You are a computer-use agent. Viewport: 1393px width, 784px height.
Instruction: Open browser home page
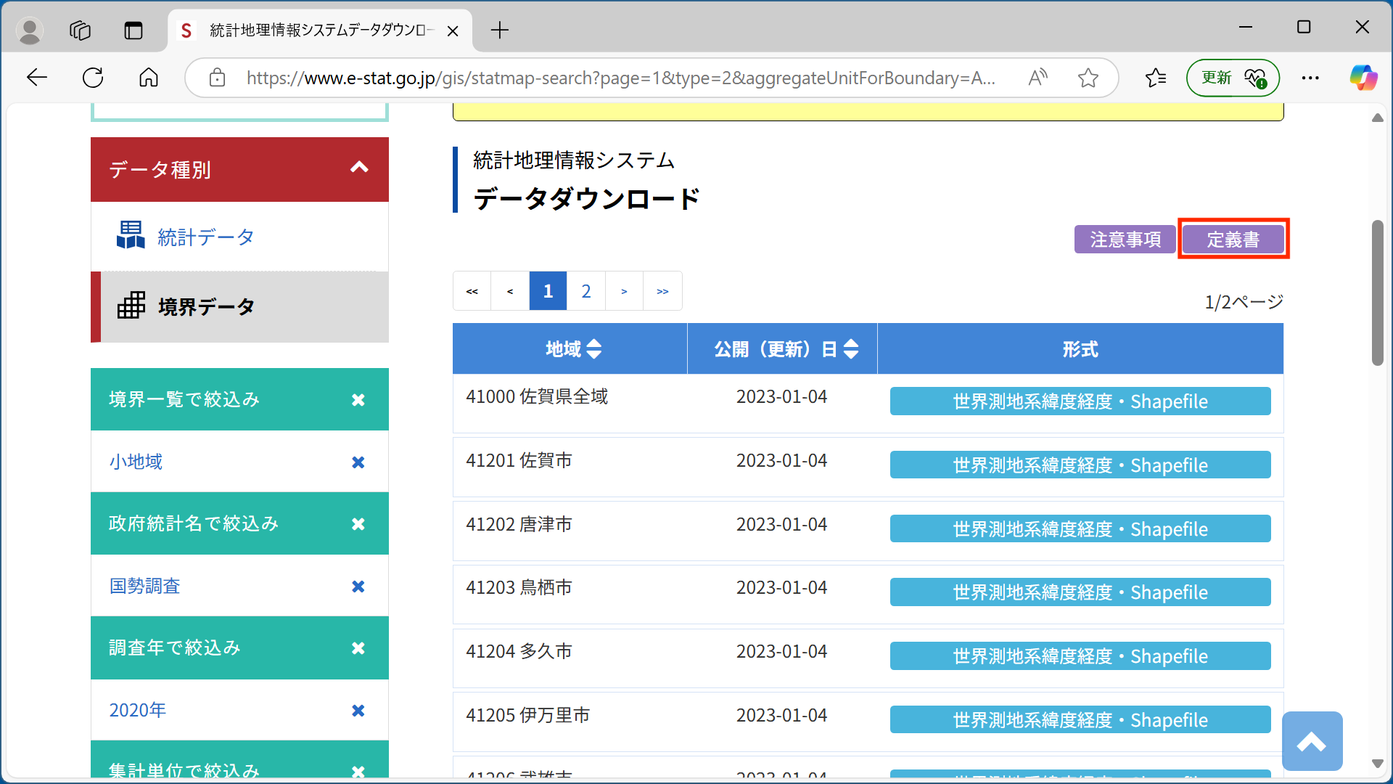pyautogui.click(x=149, y=78)
